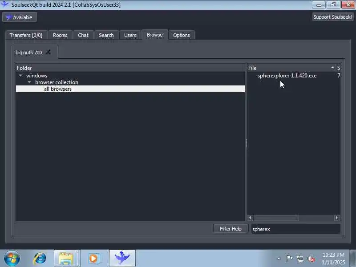Open the Users tab
The width and height of the screenshot is (356, 267).
[130, 35]
